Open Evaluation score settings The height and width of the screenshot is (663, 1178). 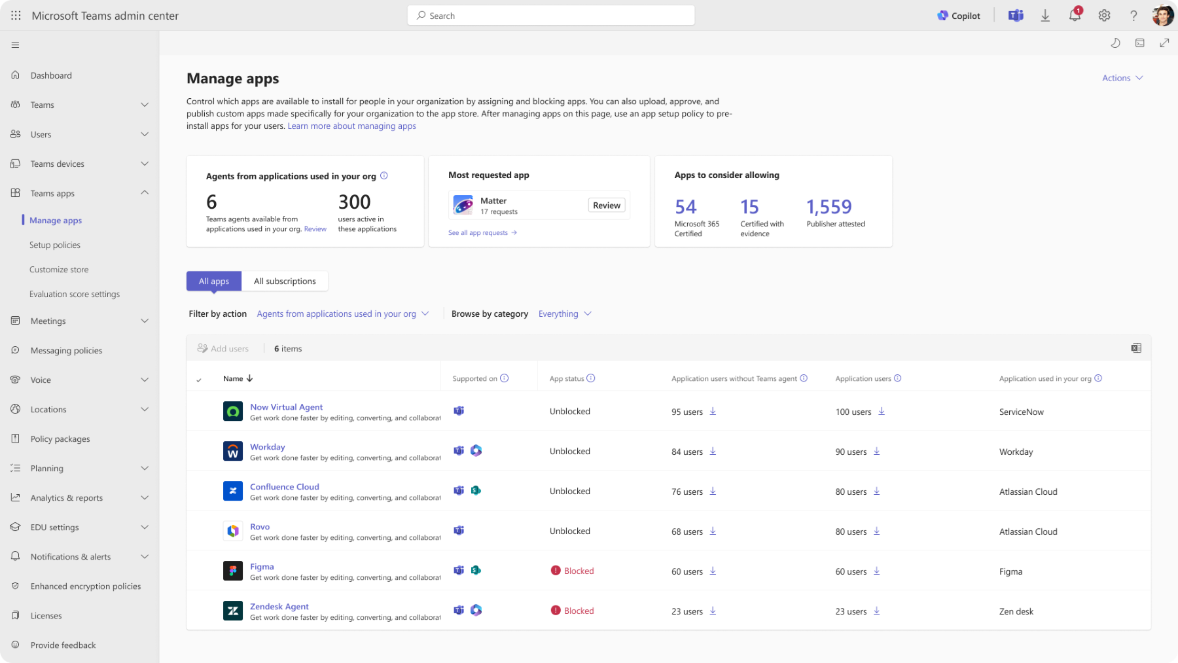pyautogui.click(x=75, y=295)
